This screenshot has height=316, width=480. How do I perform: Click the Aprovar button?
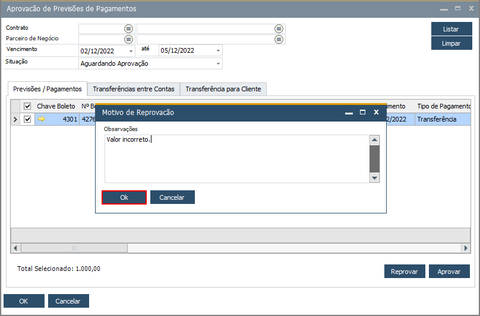tap(449, 272)
